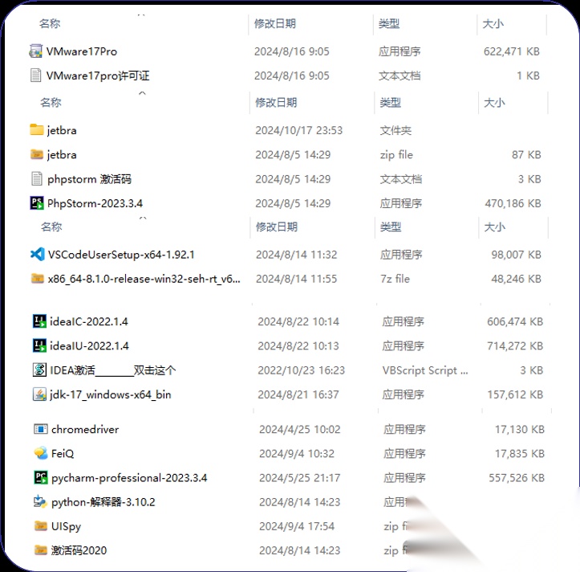Click 名称 header above the VSCode list

click(x=51, y=227)
